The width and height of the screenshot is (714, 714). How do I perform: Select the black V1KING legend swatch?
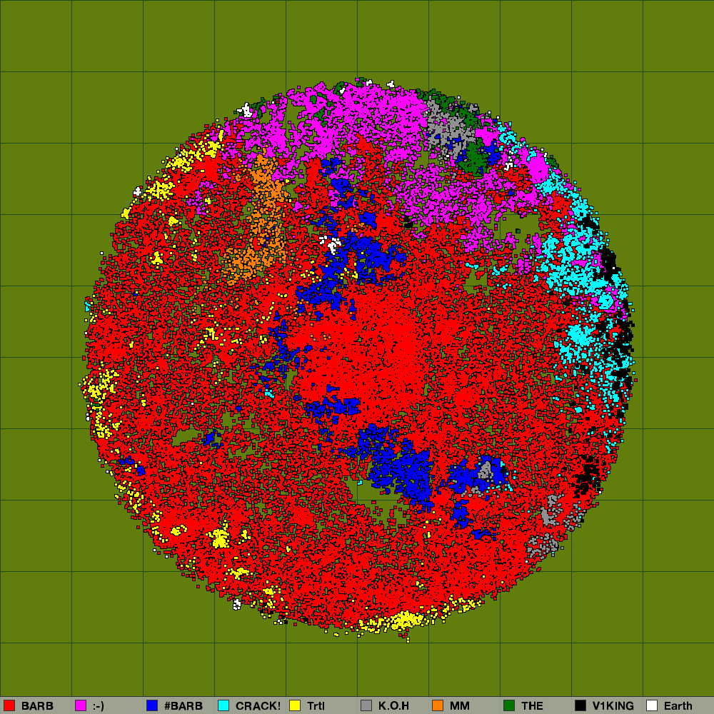pos(580,705)
